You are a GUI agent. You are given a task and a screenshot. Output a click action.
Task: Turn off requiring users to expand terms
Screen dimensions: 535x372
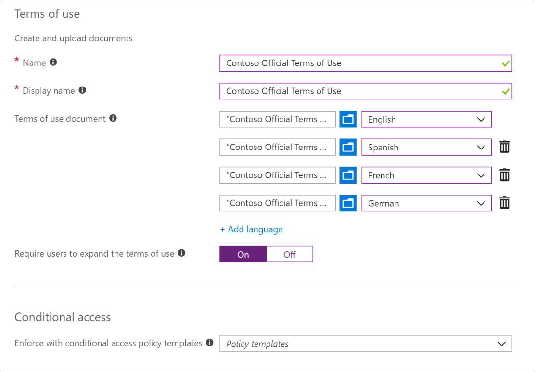[x=289, y=254]
